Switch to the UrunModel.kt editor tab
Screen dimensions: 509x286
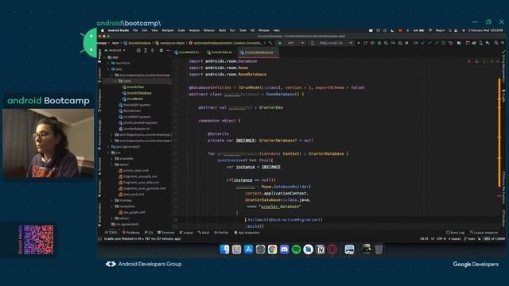(188, 52)
